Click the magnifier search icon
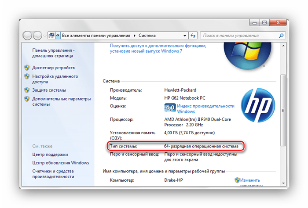 coord(282,36)
